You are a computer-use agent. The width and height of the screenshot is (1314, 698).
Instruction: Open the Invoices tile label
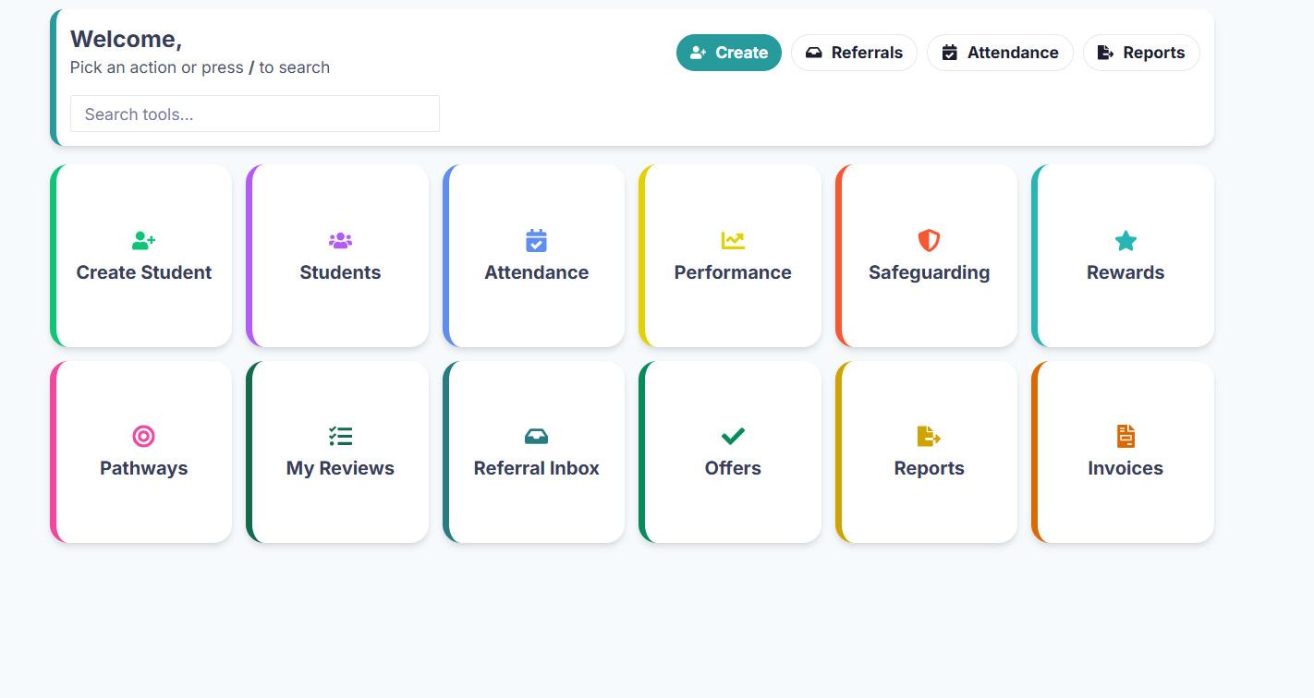point(1125,468)
